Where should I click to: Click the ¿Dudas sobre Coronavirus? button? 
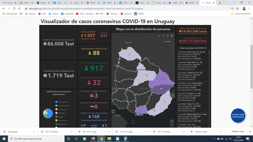[x=238, y=116]
